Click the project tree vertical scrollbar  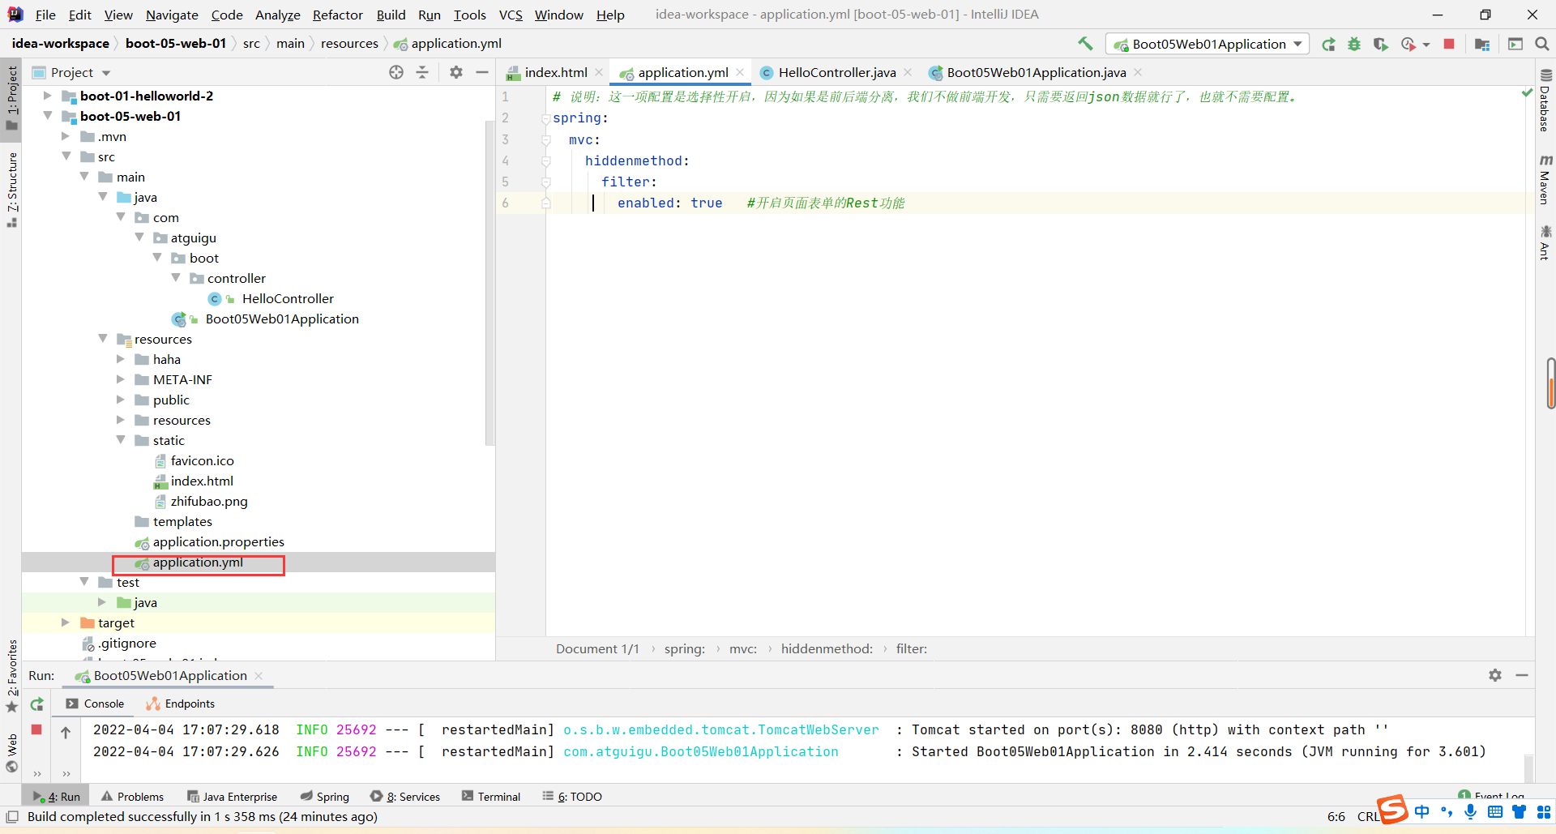click(x=489, y=284)
